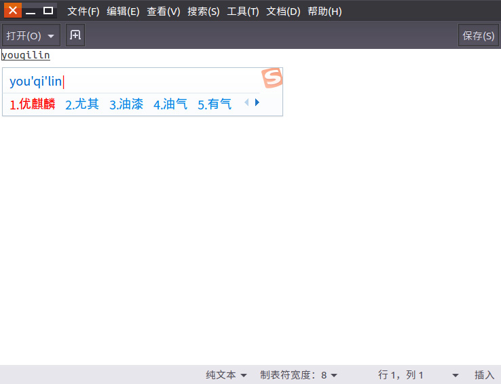Select candidate 4.油气
Viewport: 501px width, 384px height.
click(170, 104)
